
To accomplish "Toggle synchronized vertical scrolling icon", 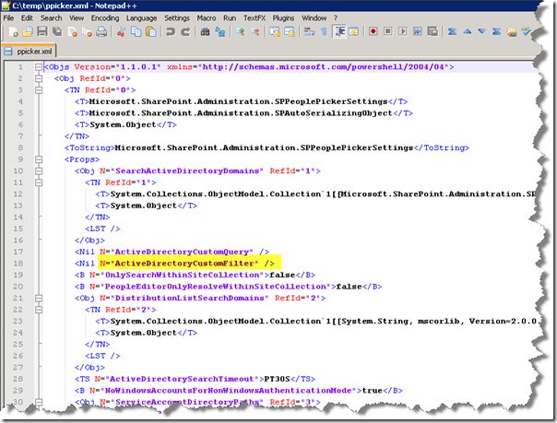I will pos(275,32).
